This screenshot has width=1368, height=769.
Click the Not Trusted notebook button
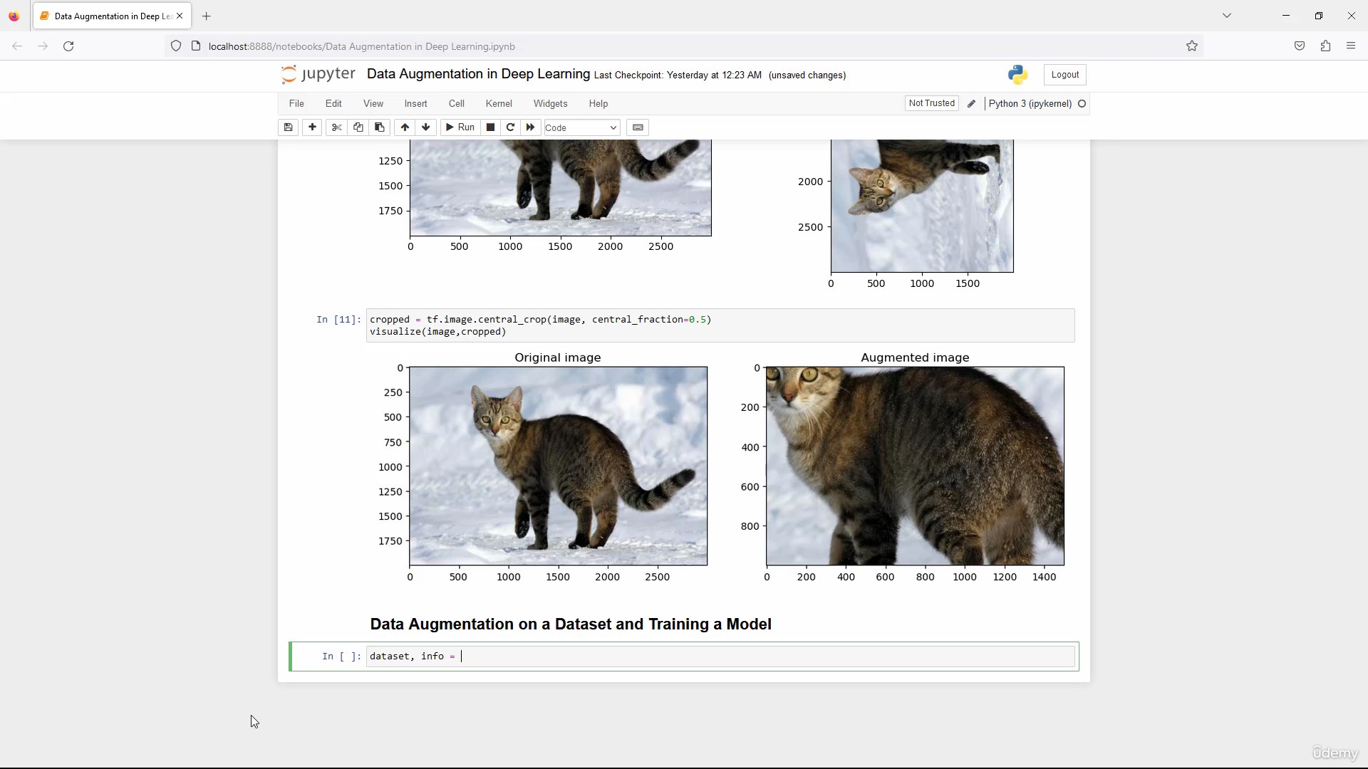pyautogui.click(x=931, y=103)
